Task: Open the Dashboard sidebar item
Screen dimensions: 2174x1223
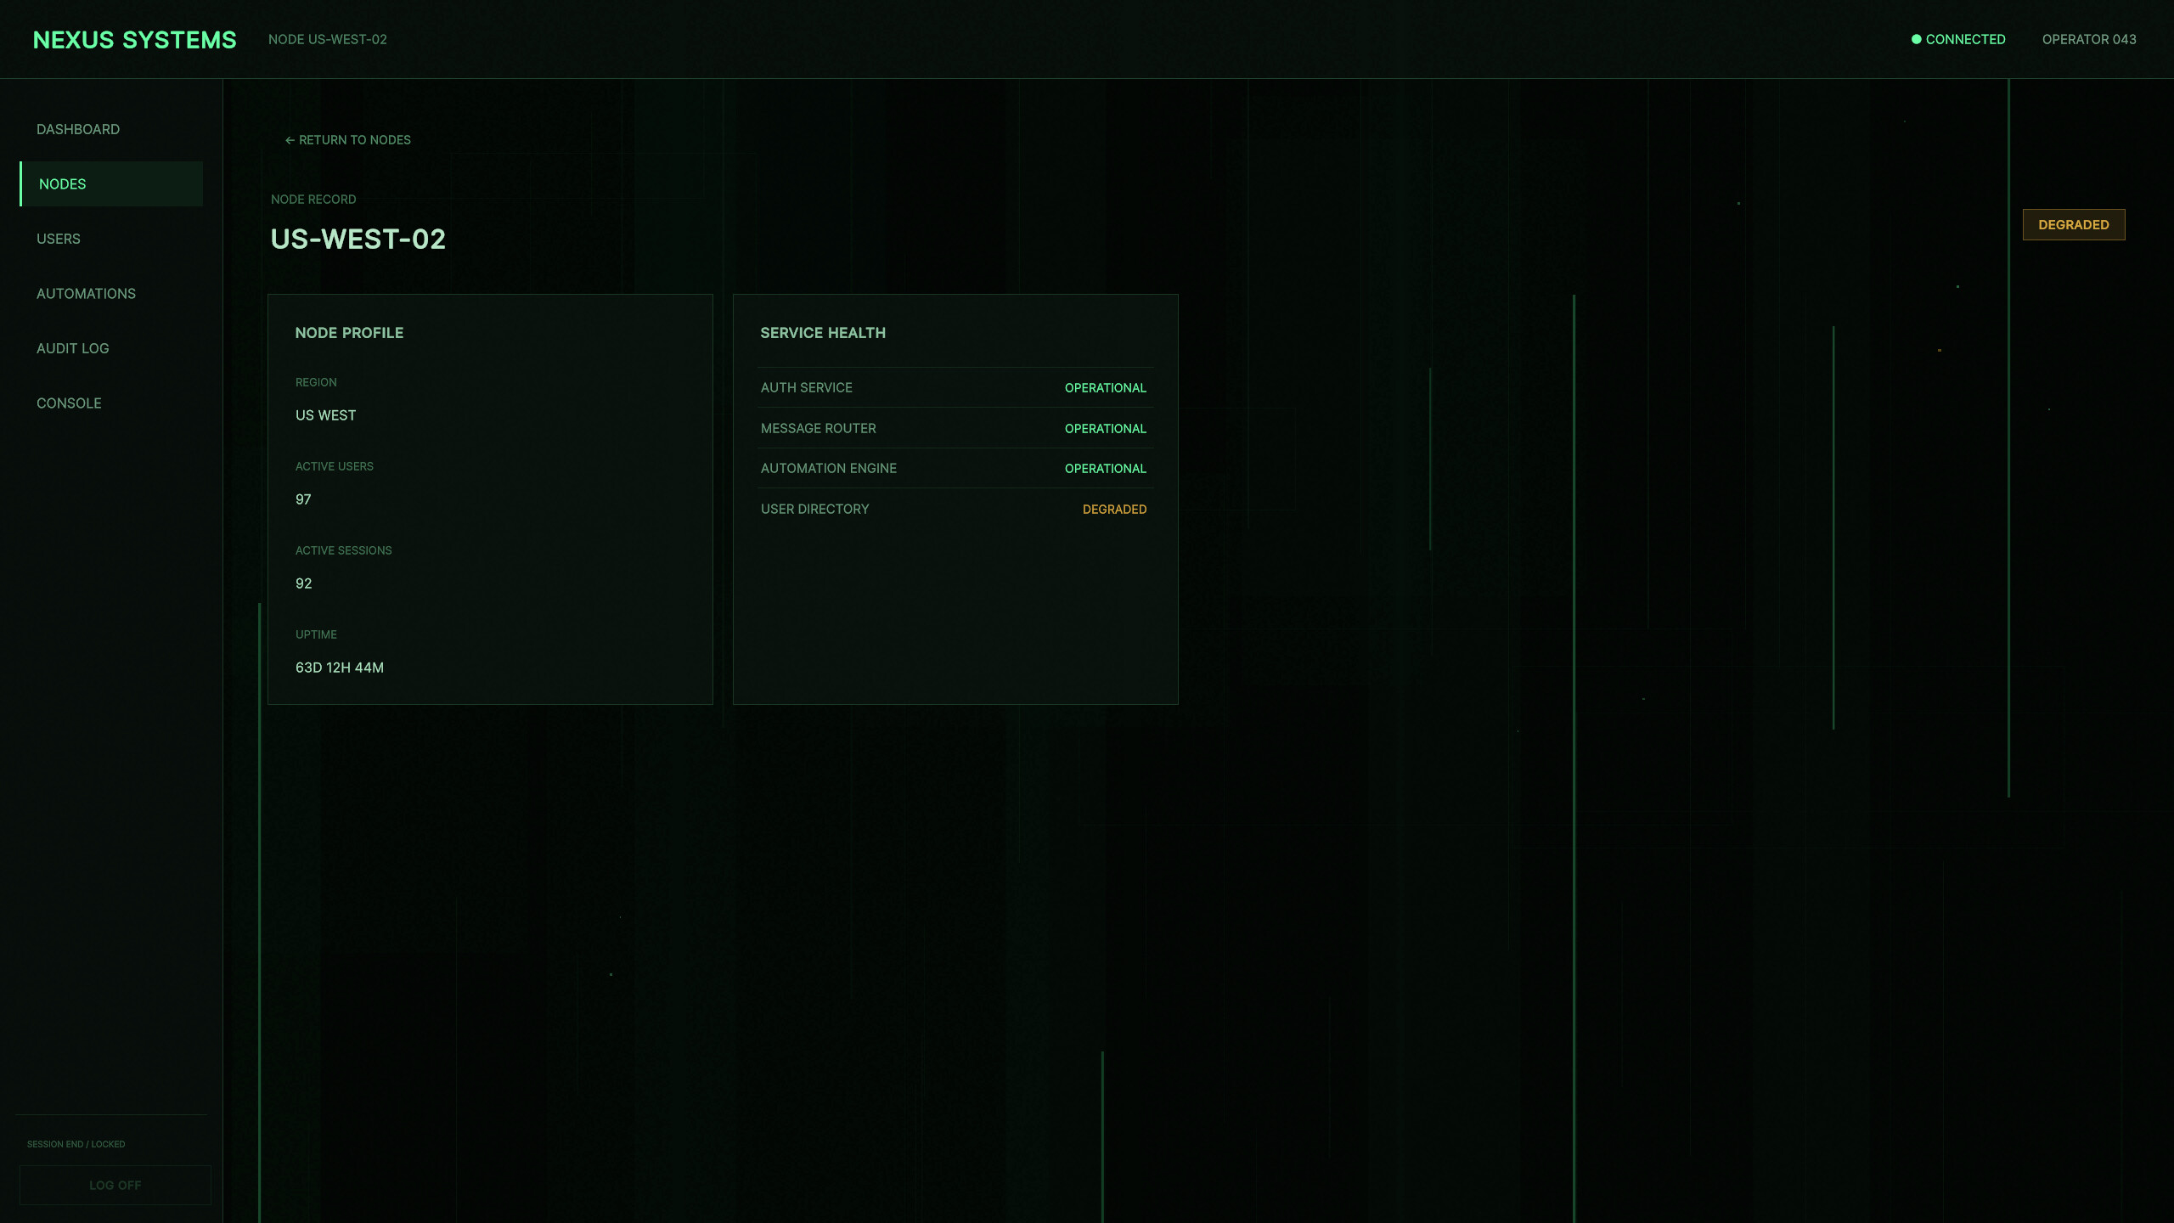Action: [111, 129]
